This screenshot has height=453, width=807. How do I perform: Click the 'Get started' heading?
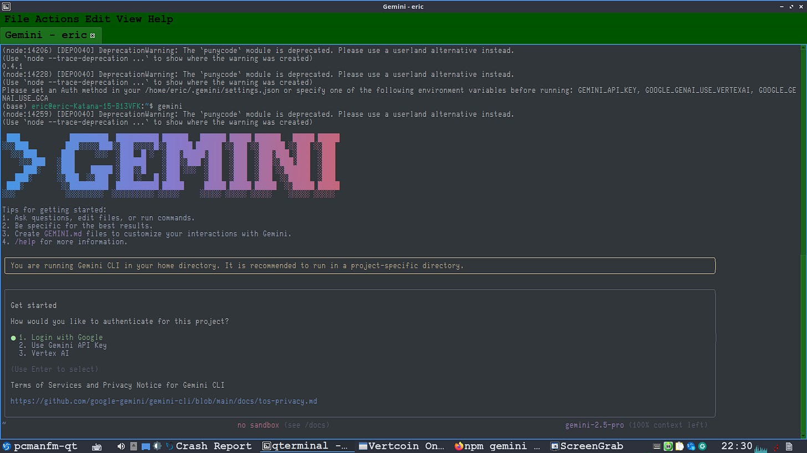(x=33, y=305)
